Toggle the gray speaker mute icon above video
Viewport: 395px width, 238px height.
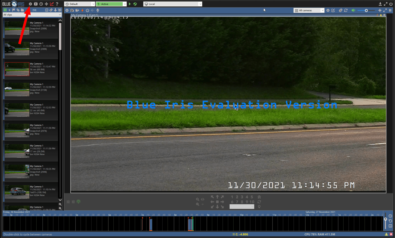[x=93, y=10]
